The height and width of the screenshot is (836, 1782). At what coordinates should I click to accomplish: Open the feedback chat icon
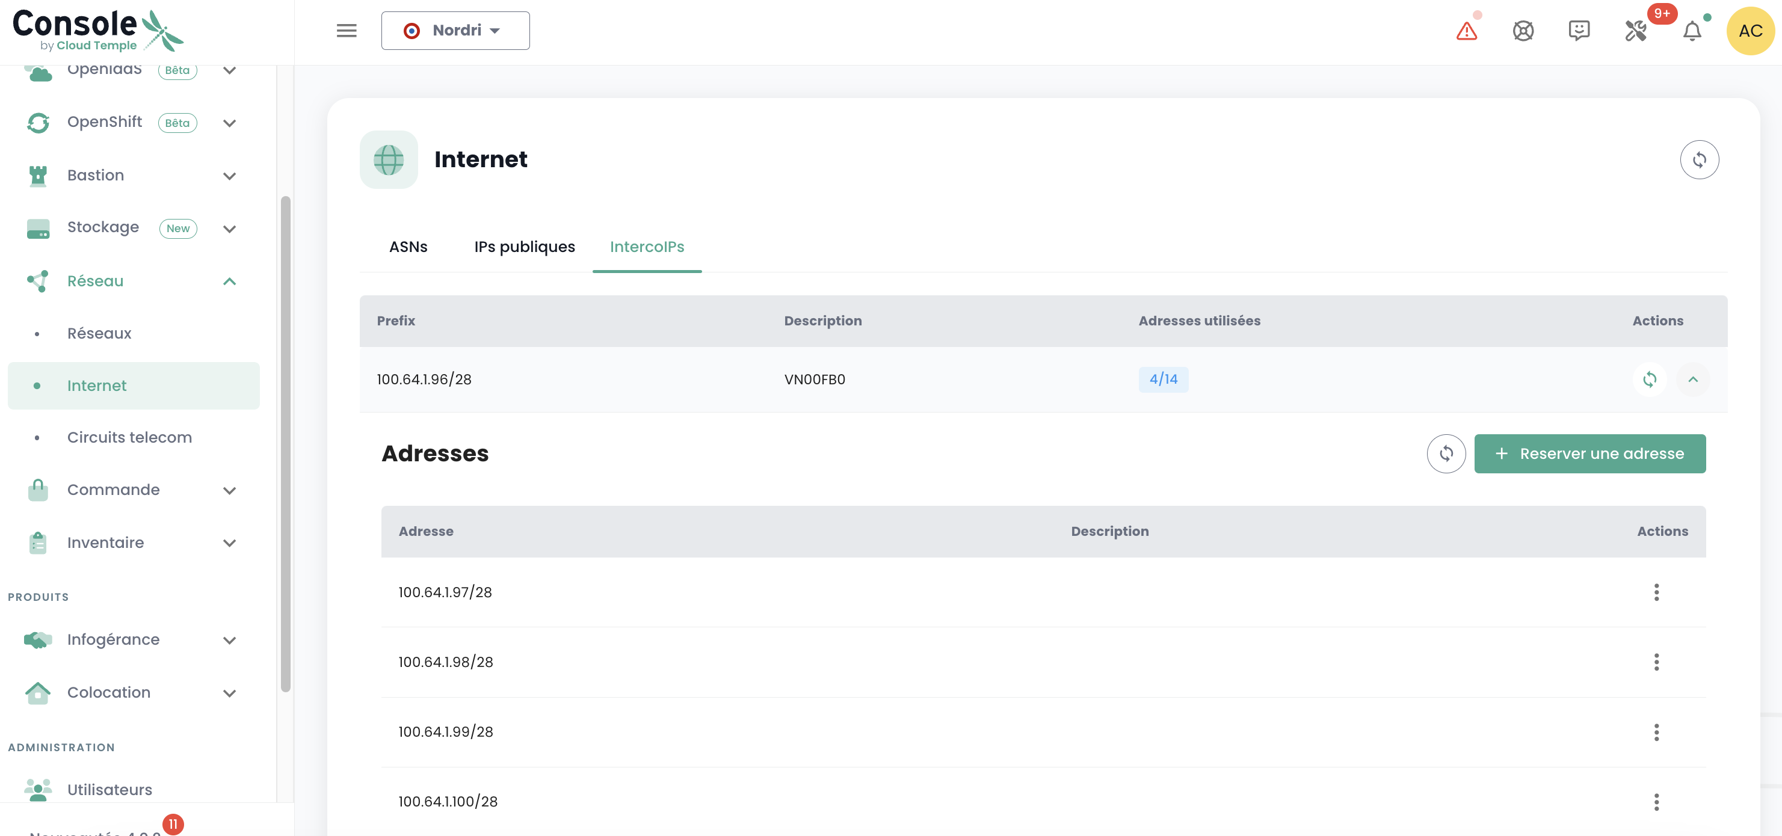coord(1579,31)
